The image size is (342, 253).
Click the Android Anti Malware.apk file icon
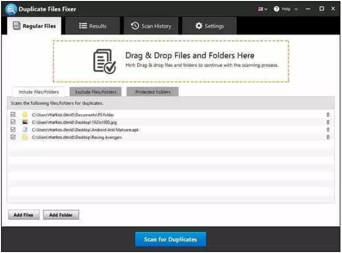coord(25,130)
